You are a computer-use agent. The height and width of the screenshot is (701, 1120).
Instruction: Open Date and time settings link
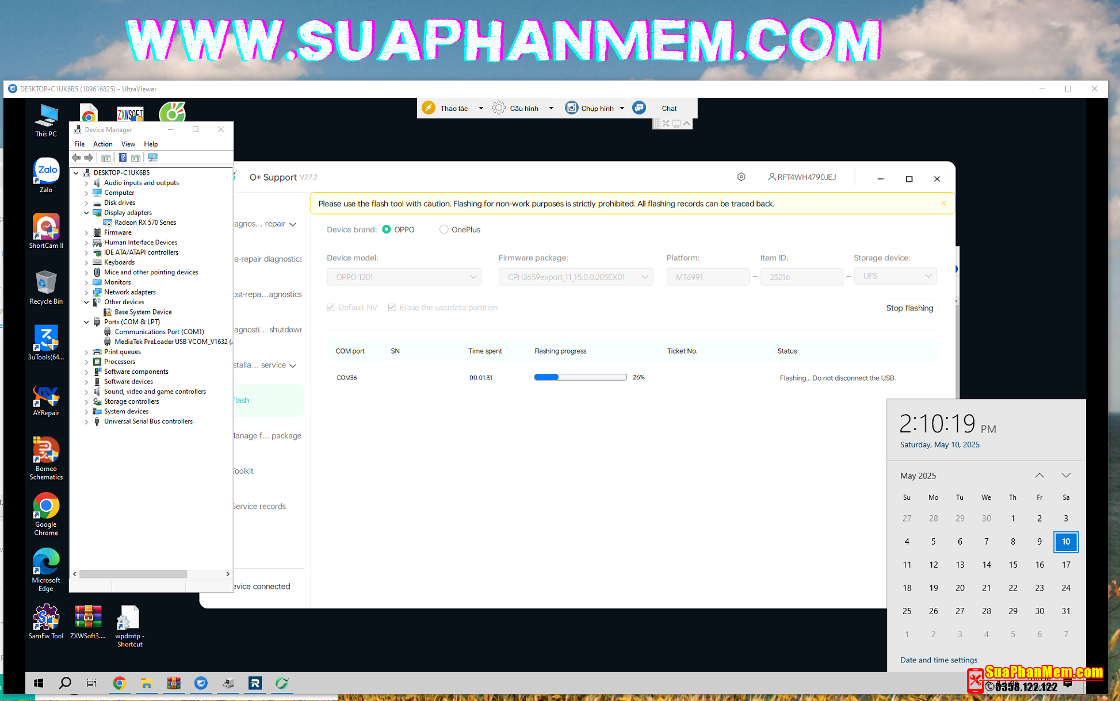(938, 660)
